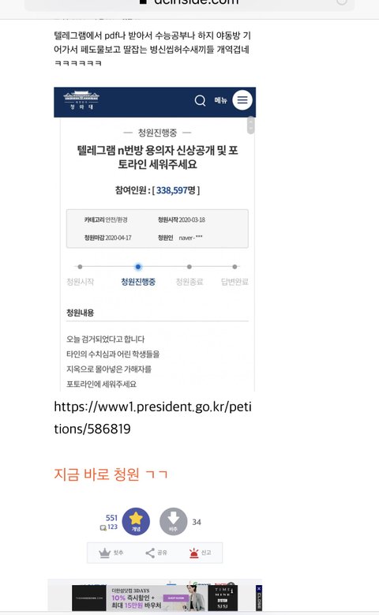Click the gray scrollbar handle in the petition image
Image resolution: width=379 pixels, height=615 pixels.
pyautogui.click(x=251, y=126)
